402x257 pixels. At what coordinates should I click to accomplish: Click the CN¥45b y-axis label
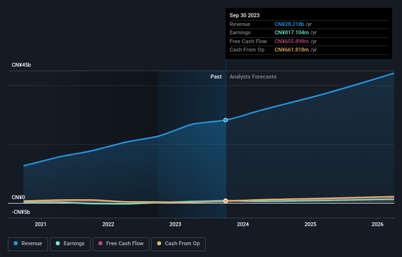[21, 65]
